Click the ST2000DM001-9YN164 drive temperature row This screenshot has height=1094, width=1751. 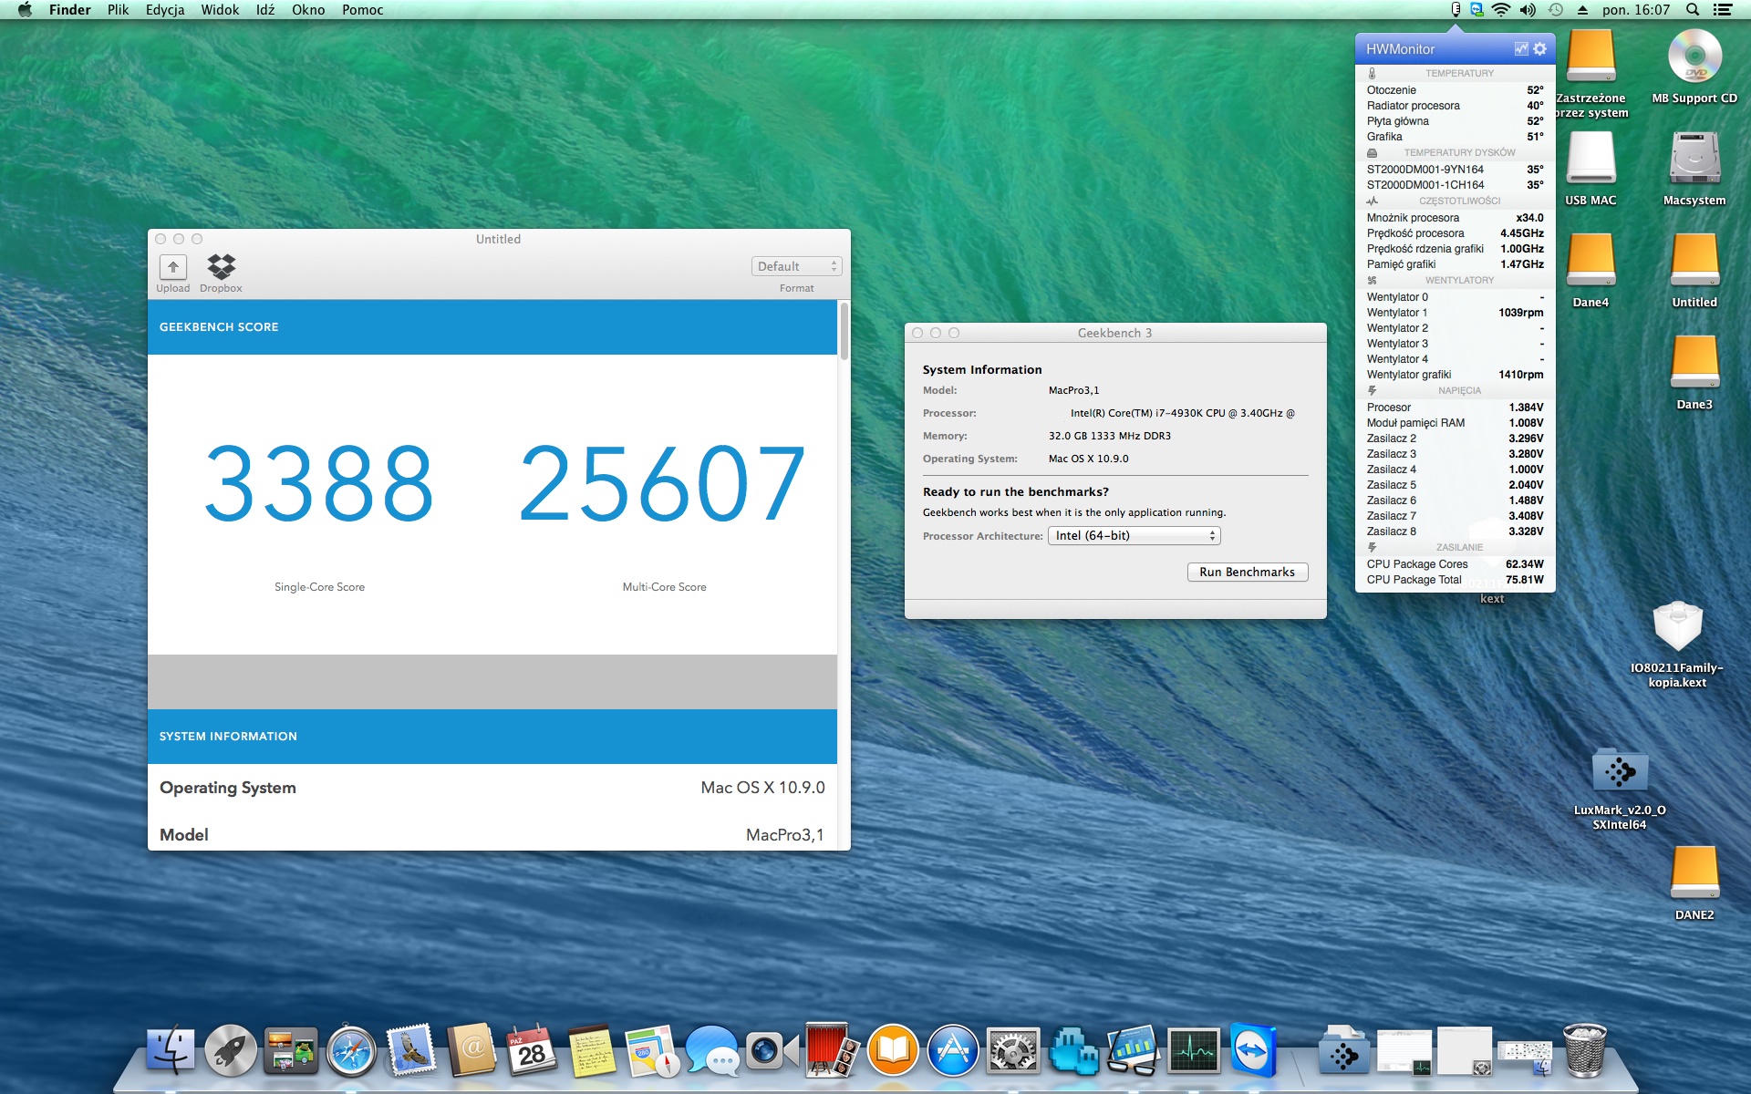(1455, 170)
